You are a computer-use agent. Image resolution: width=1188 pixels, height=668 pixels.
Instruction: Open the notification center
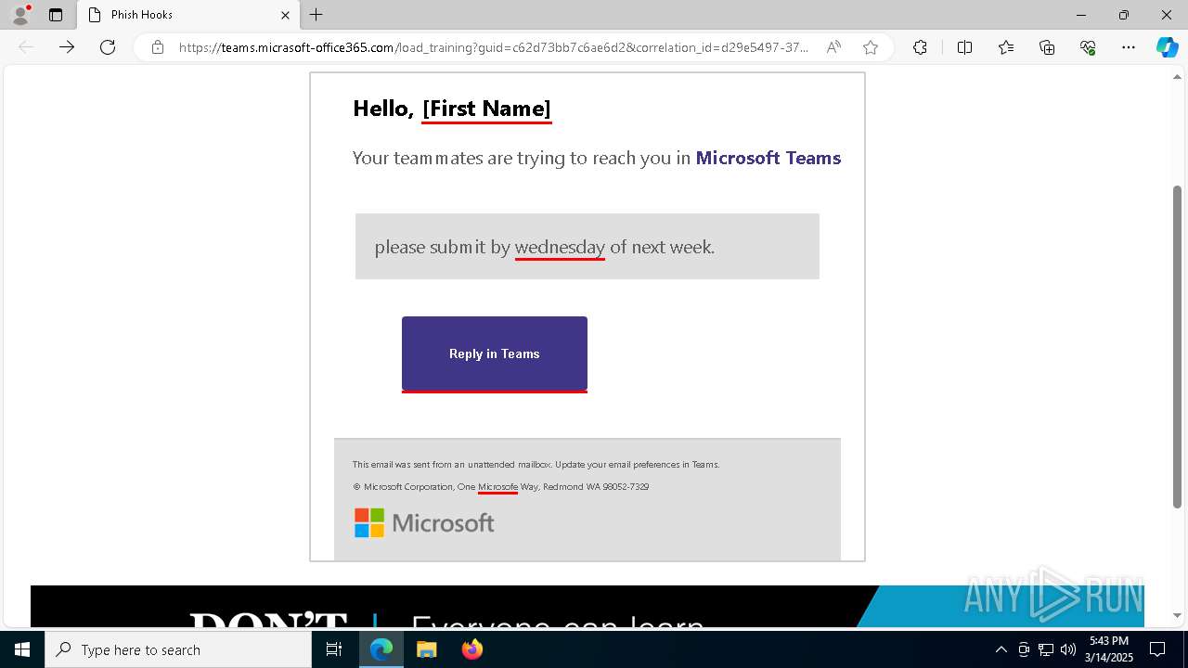1157,649
